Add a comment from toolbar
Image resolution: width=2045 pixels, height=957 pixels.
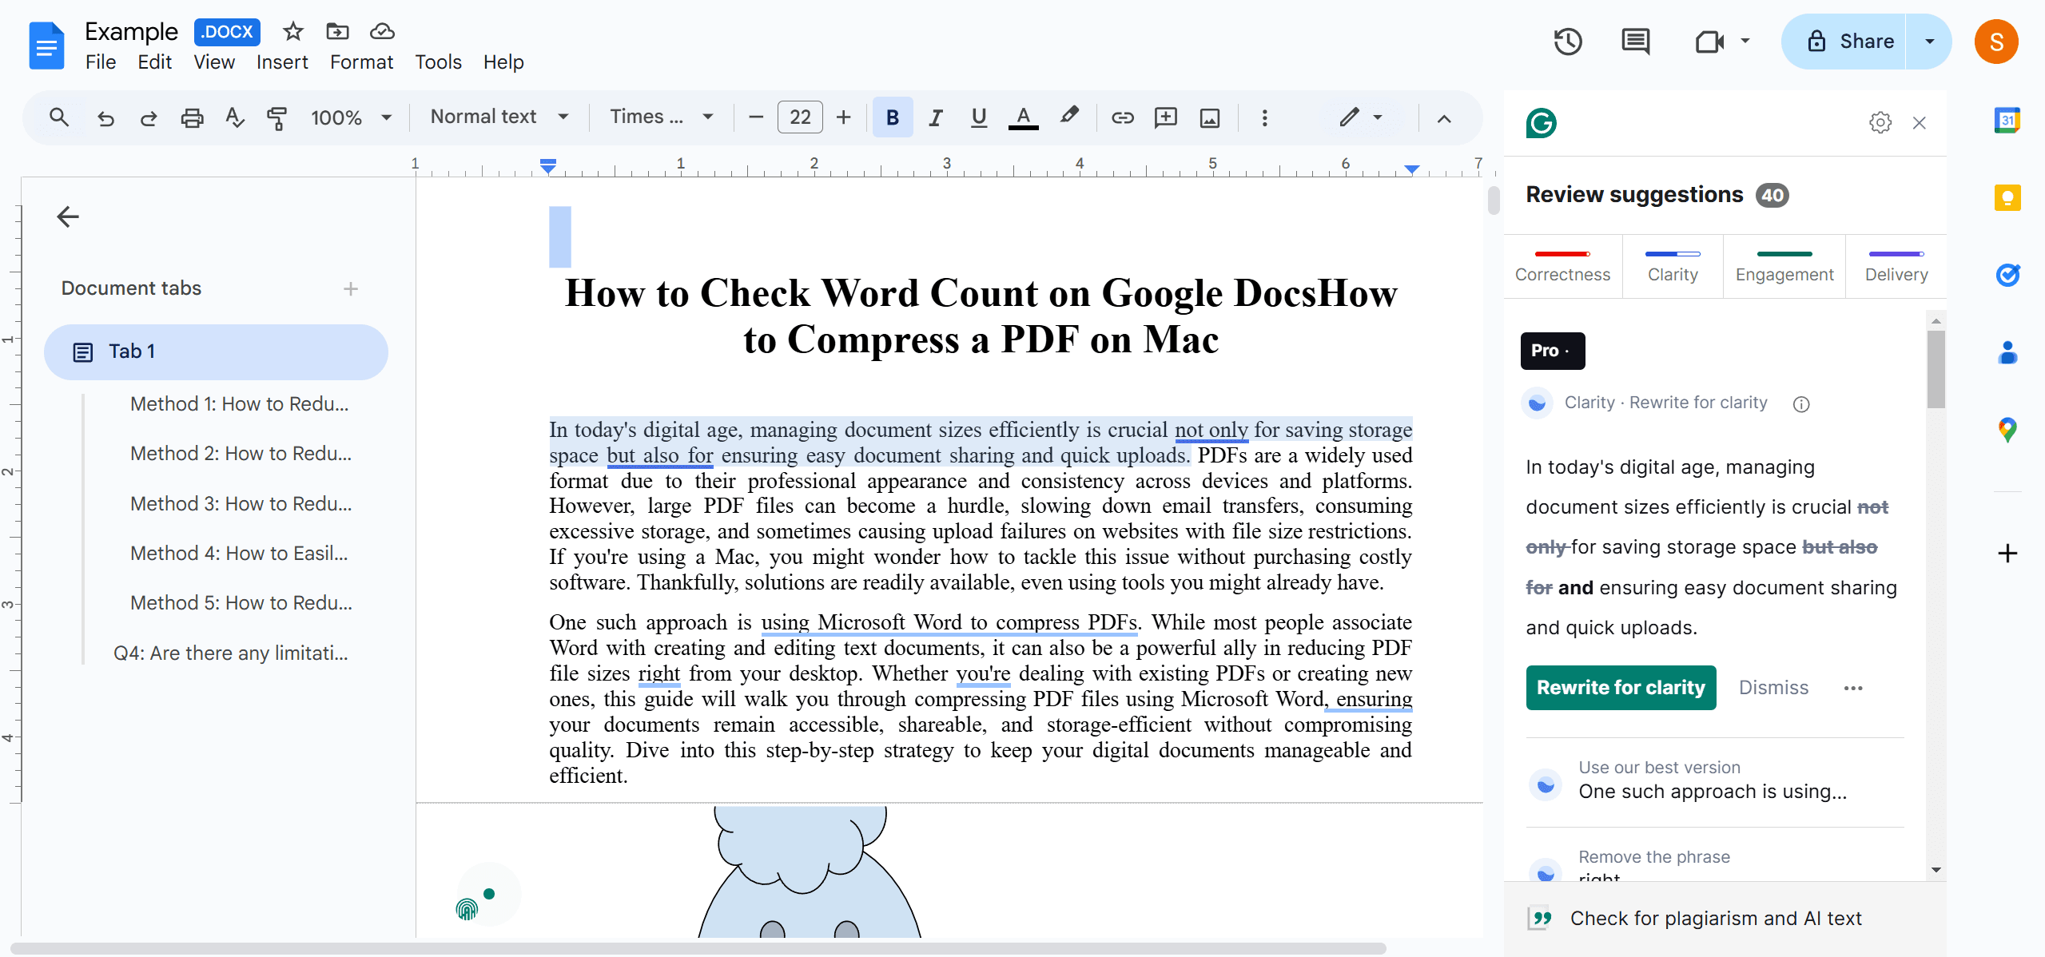tap(1166, 117)
